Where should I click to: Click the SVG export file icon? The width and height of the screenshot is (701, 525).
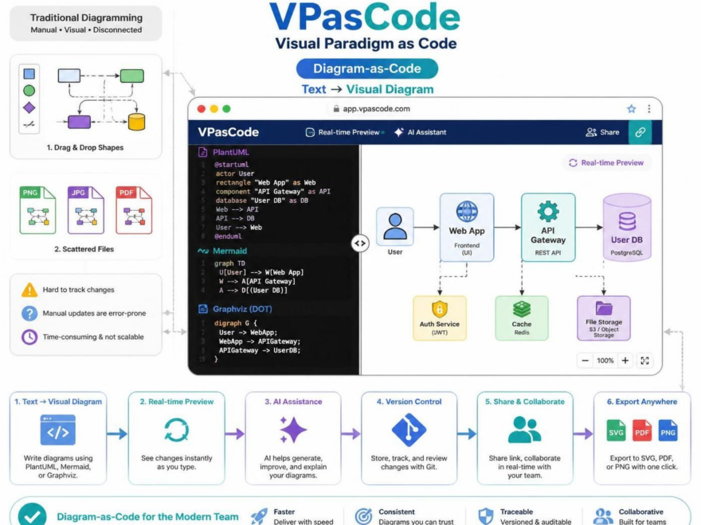pos(616,431)
